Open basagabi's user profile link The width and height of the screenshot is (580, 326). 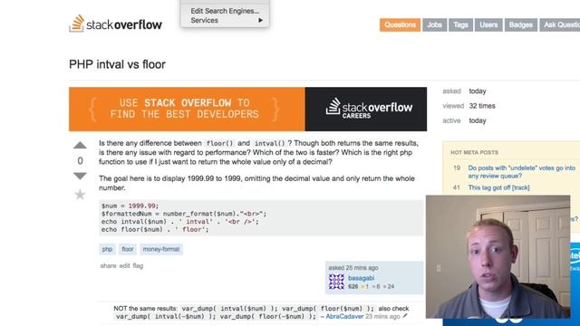click(x=361, y=278)
